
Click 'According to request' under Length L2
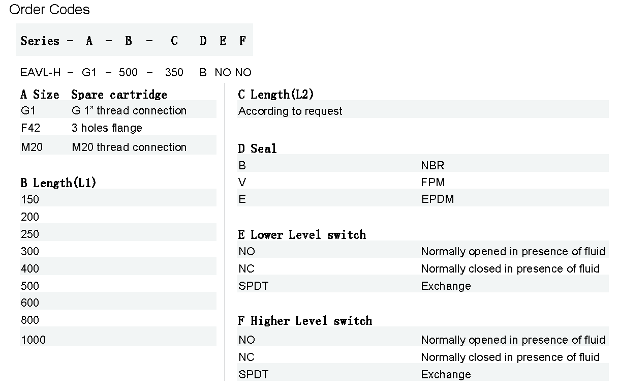[290, 111]
